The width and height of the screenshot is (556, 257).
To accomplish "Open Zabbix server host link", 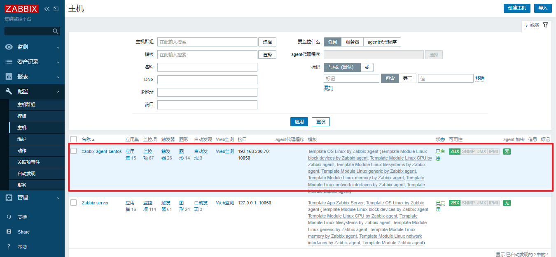I will (x=95, y=203).
